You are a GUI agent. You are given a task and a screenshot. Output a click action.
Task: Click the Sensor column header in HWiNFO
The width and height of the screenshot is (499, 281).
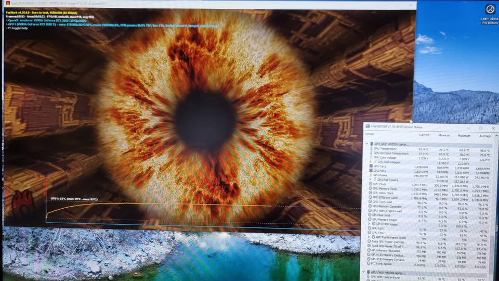[370, 134]
